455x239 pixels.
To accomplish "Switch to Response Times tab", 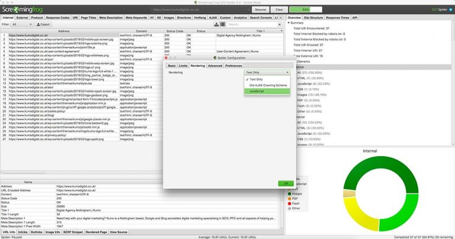I will click(x=337, y=18).
